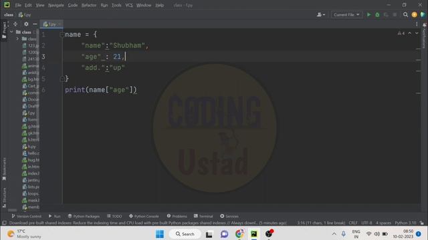
Task: Open editor tab options three-dot menu
Action: pyautogui.click(x=417, y=24)
